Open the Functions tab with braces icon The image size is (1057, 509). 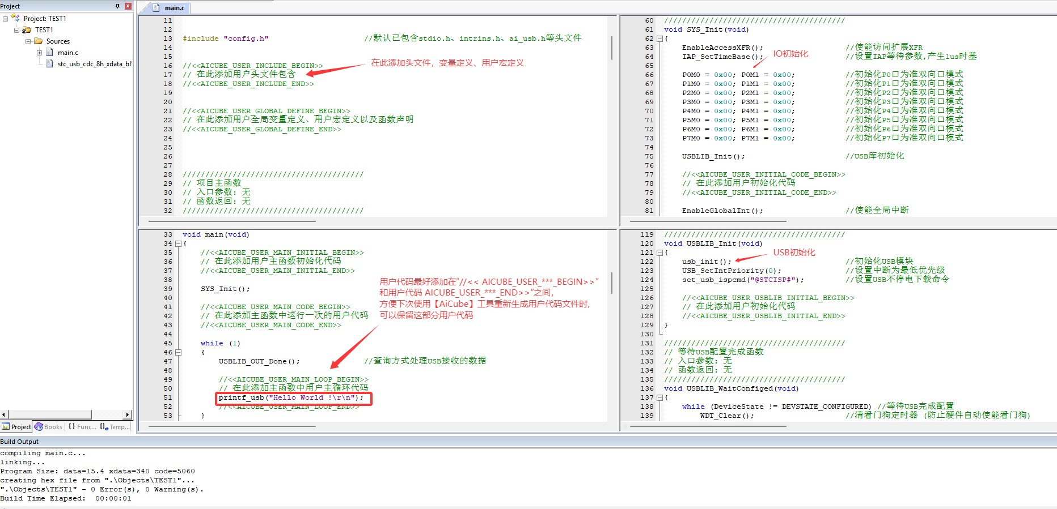click(x=82, y=427)
